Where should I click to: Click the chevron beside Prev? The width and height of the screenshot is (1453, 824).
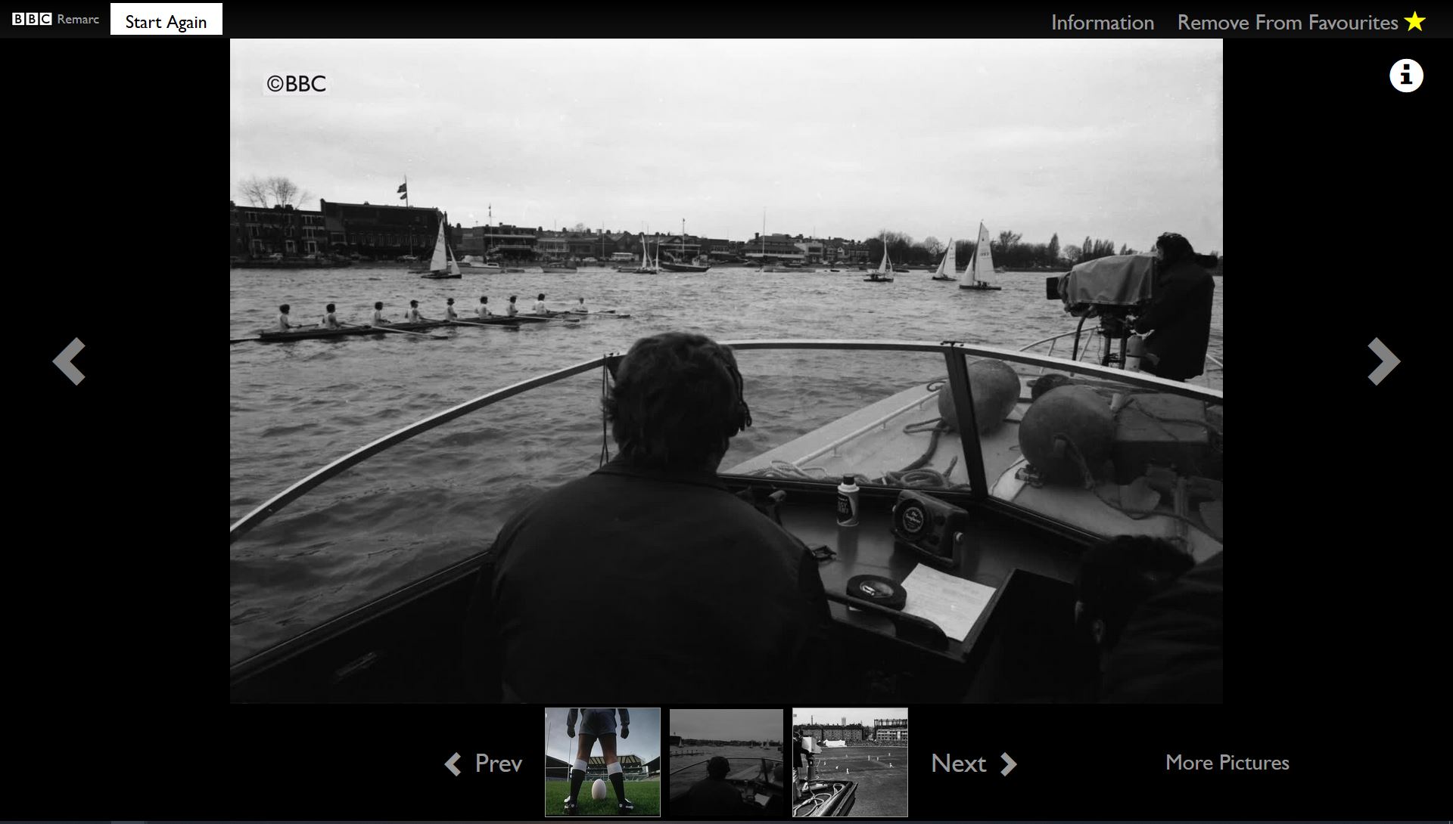(x=453, y=764)
